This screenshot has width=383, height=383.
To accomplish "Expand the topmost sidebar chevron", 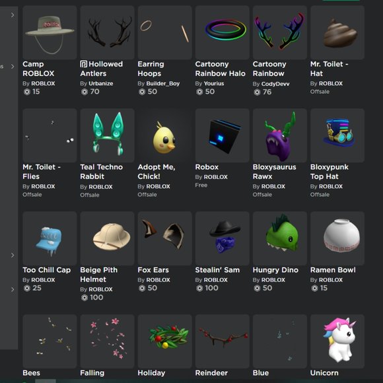I will (x=13, y=15).
